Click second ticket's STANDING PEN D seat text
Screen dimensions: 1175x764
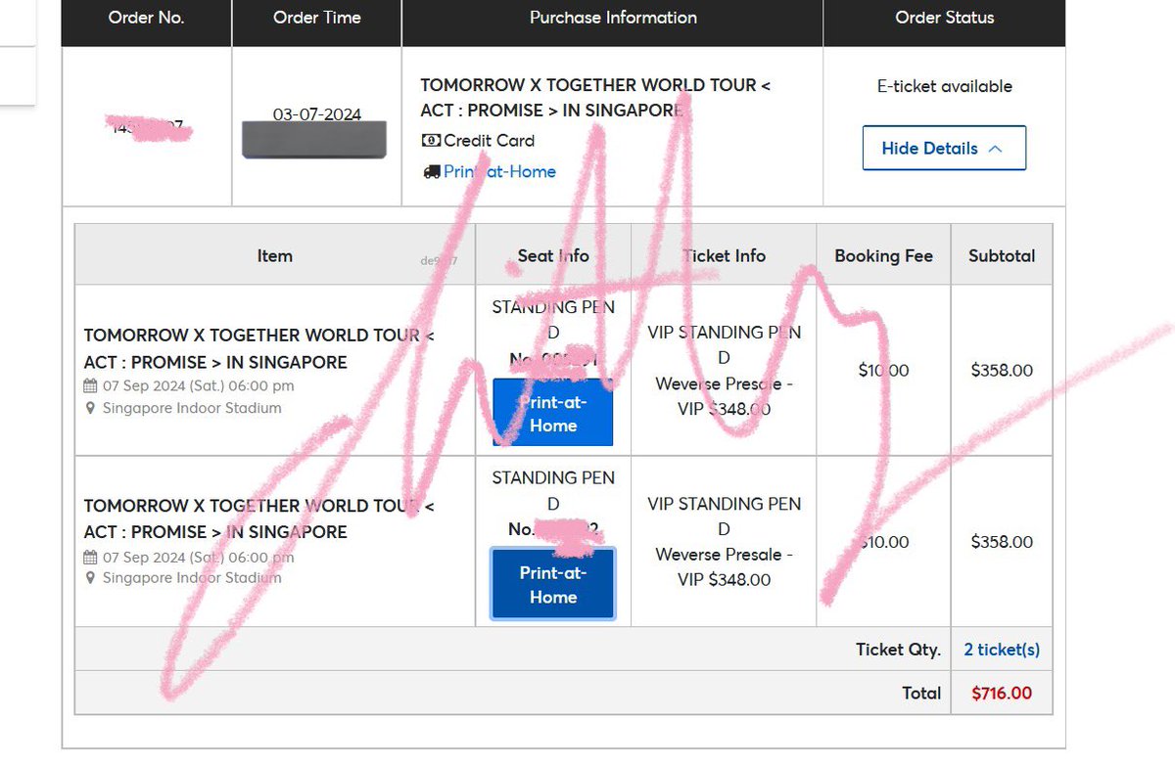tap(553, 490)
